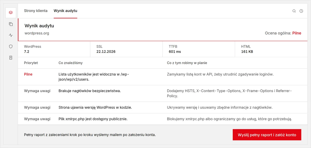This screenshot has width=311, height=148.
Task: Click the plan text Zamykamy listę kont w API
Action: pos(220,74)
